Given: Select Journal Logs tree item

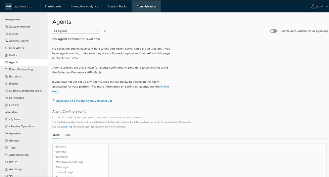Looking at the screenshot, I should (64, 172).
